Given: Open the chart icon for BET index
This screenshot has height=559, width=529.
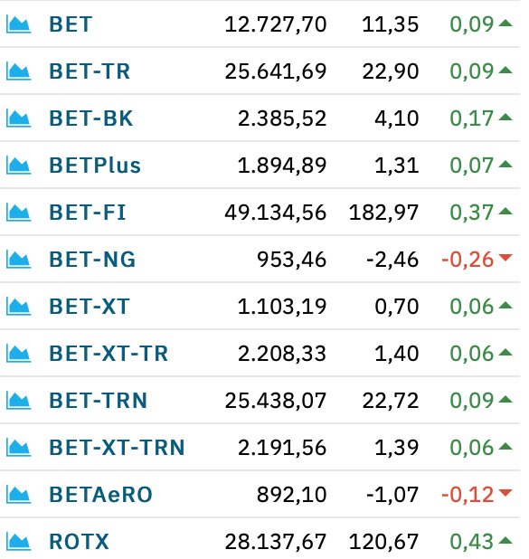Looking at the screenshot, I should 19,24.
